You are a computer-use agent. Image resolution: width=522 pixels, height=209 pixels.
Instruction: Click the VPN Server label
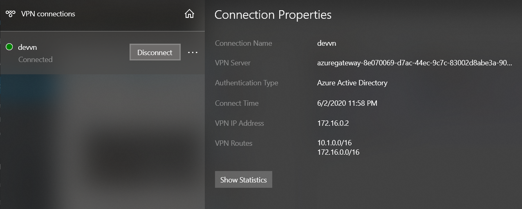[x=233, y=63]
